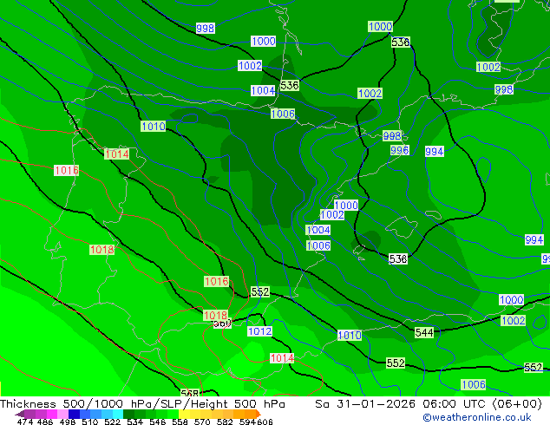The width and height of the screenshot is (550, 425).
Task: Click the 568 contour label
Action: pos(190,393)
